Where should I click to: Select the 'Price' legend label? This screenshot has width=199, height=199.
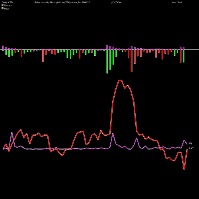[x=6, y=9]
